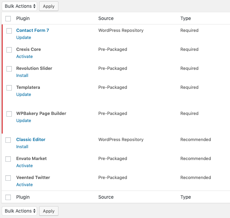Viewport: 230px width, 218px height.
Task: Open the Contact Form 7 plugin link
Action: [32, 30]
